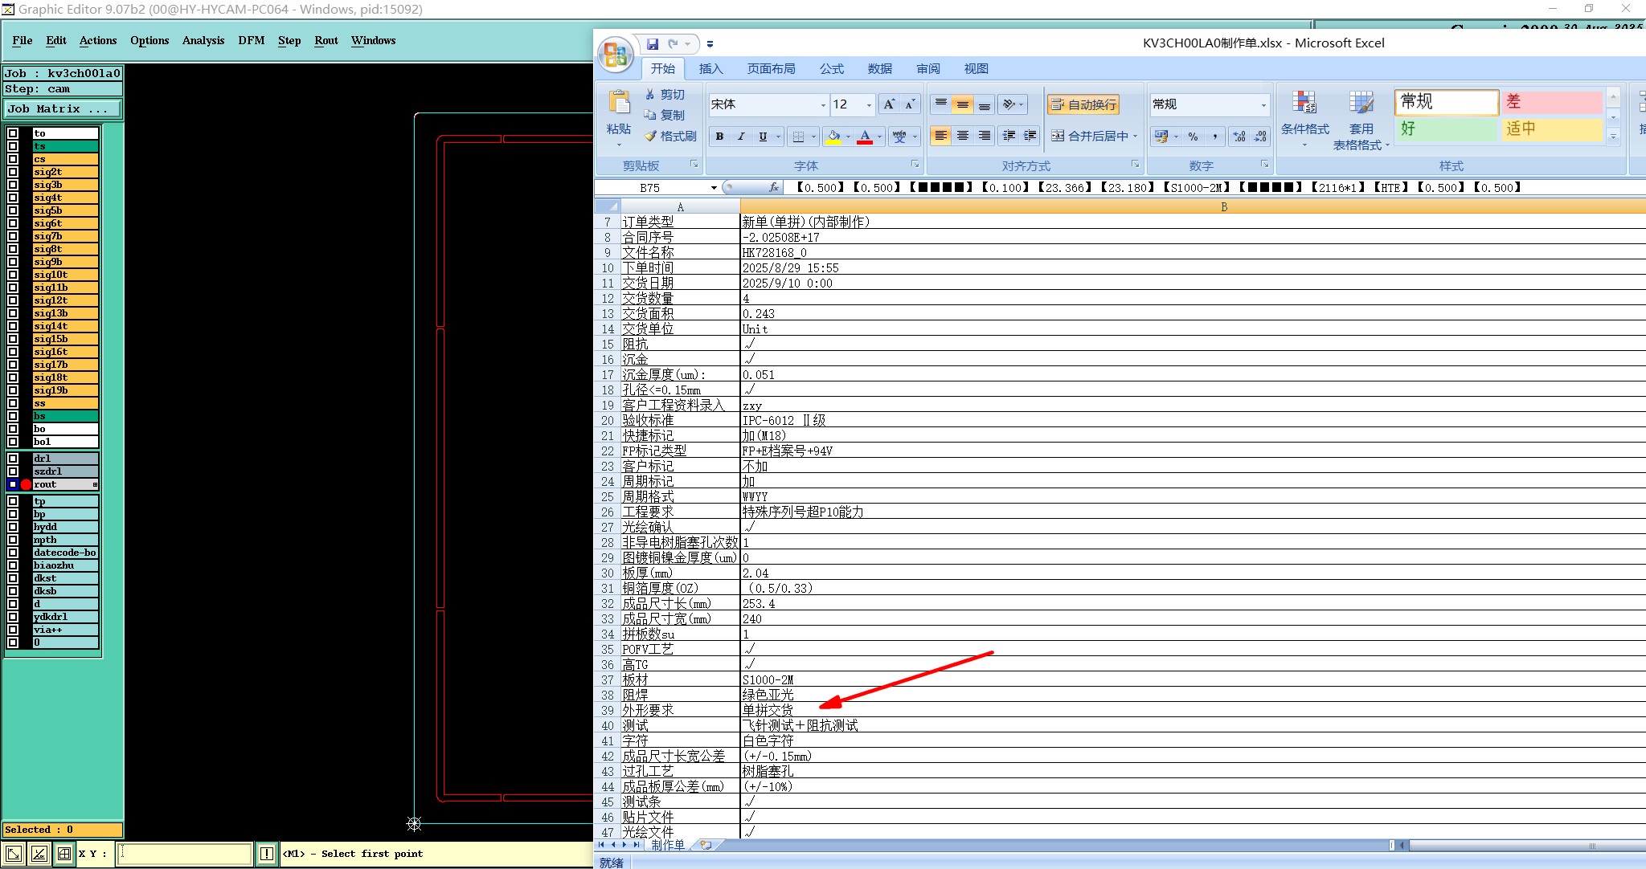Image resolution: width=1646 pixels, height=869 pixels.
Task: Expand the number format dropdown
Action: coord(1263,105)
